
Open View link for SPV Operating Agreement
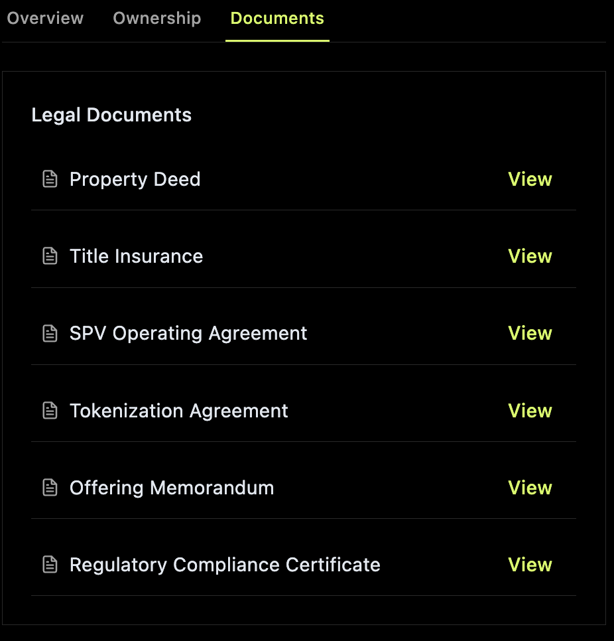pyautogui.click(x=530, y=333)
